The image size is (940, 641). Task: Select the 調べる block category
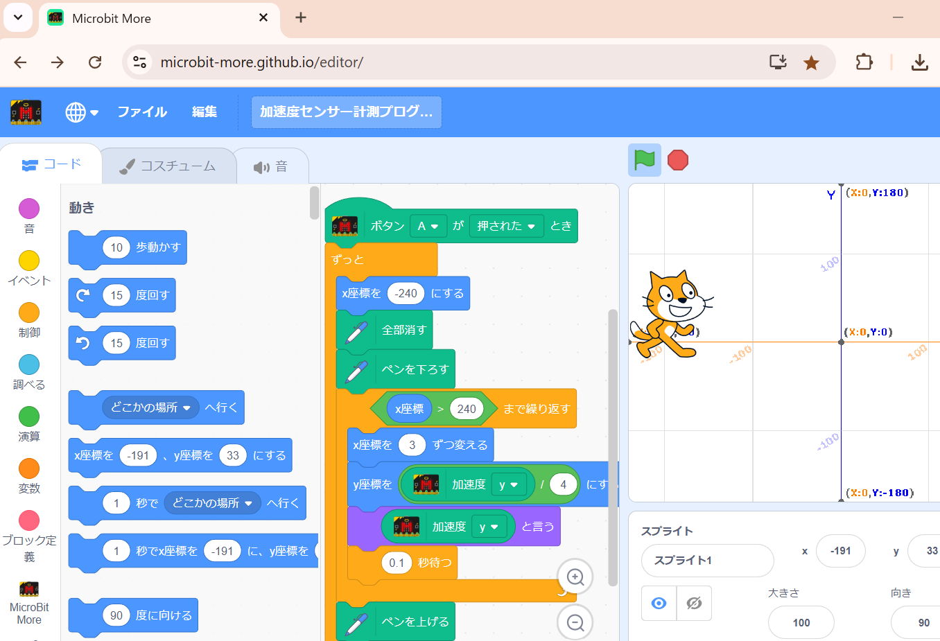(29, 371)
